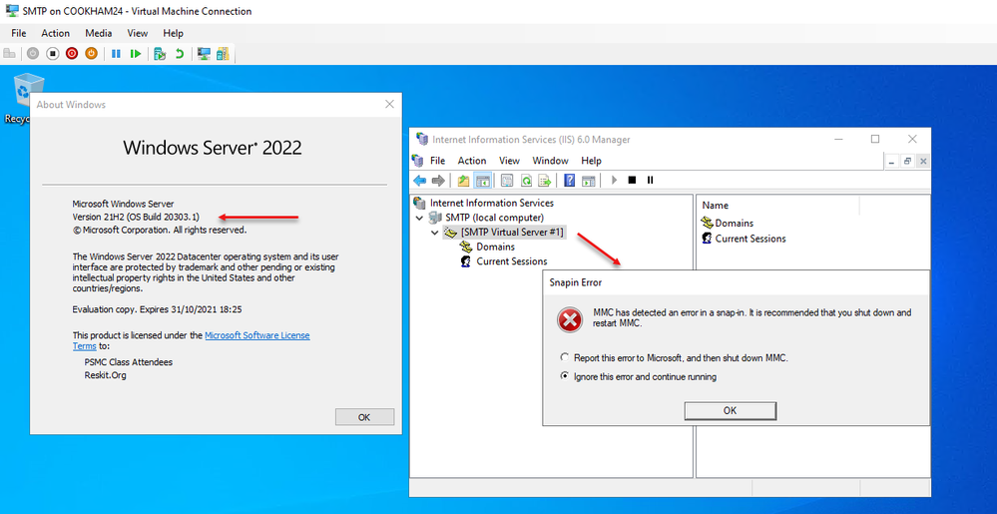Click the Enhanced Session monitor icon
This screenshot has height=514, width=997.
(x=205, y=54)
